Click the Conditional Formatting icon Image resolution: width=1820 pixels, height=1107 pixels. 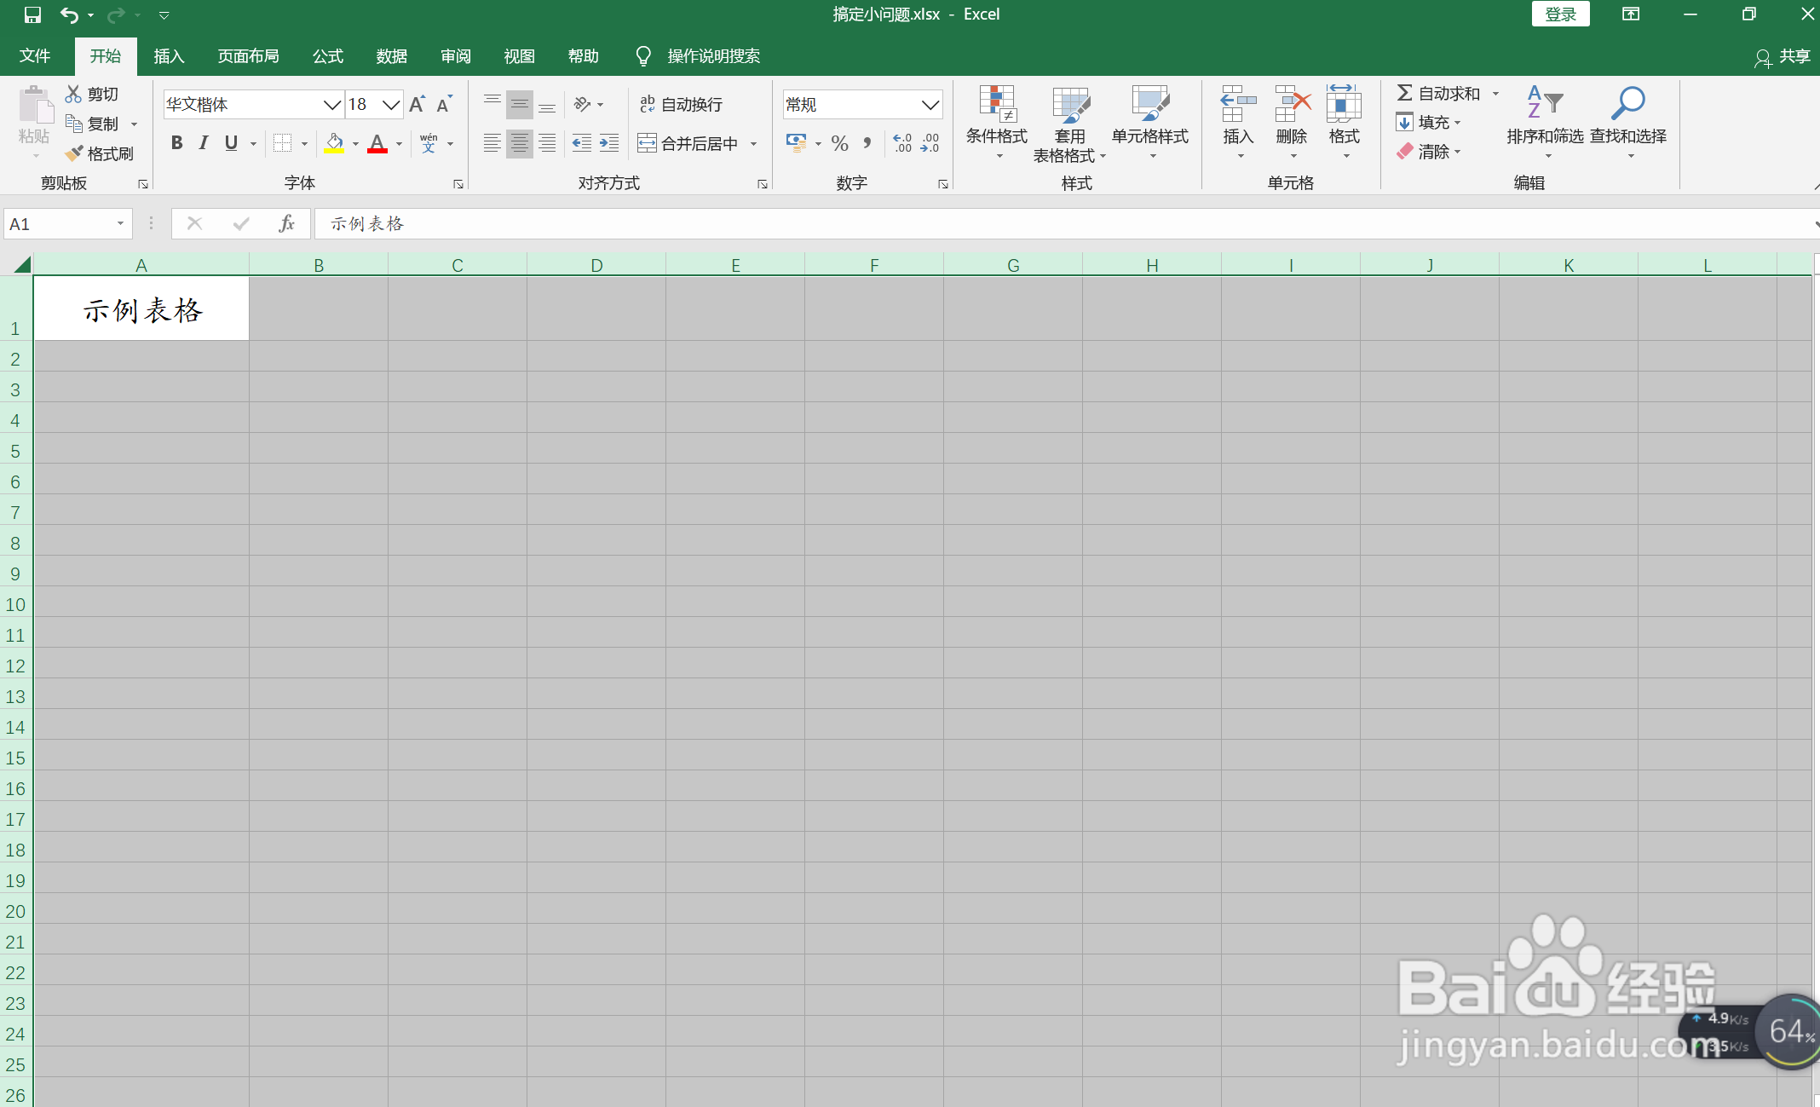point(996,104)
